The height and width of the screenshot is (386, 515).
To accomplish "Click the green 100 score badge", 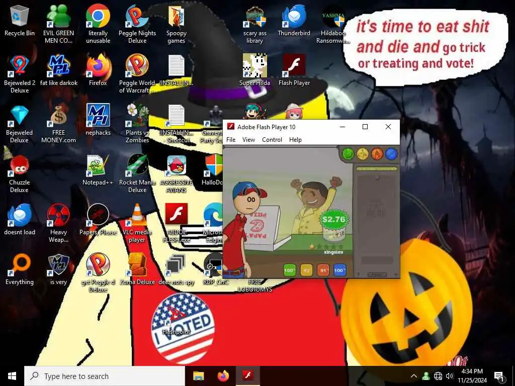I will (x=290, y=270).
